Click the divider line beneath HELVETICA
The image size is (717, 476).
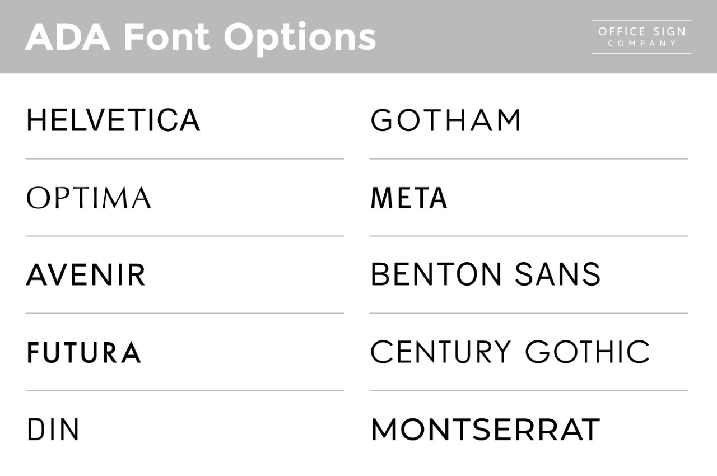(185, 159)
